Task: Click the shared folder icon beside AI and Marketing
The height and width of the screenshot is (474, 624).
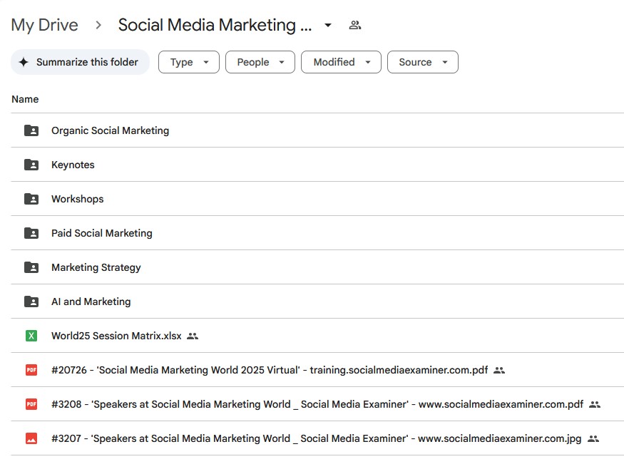Action: click(x=31, y=302)
